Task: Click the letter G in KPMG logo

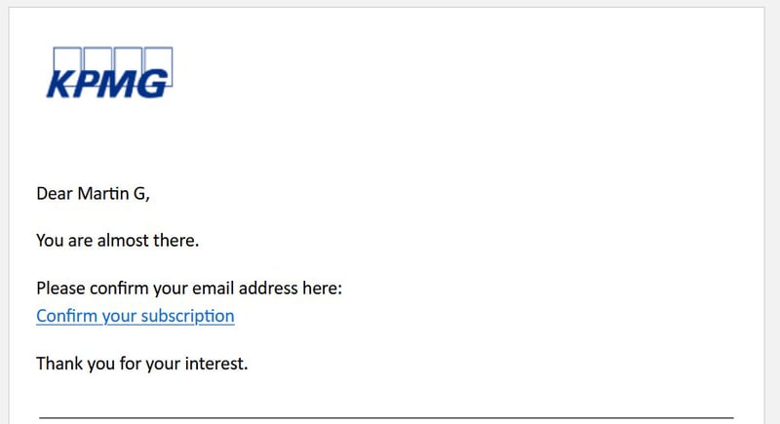Action: tap(152, 84)
